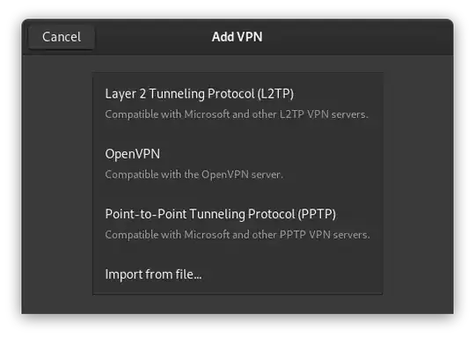Click PPTP description about Microsoft servers
The image size is (475, 338).
[237, 235]
